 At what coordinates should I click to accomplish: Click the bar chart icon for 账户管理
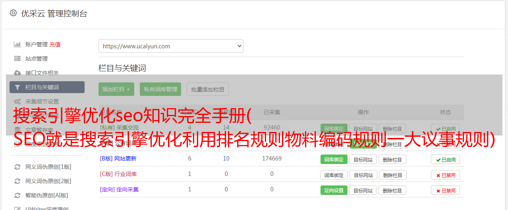(x=17, y=44)
